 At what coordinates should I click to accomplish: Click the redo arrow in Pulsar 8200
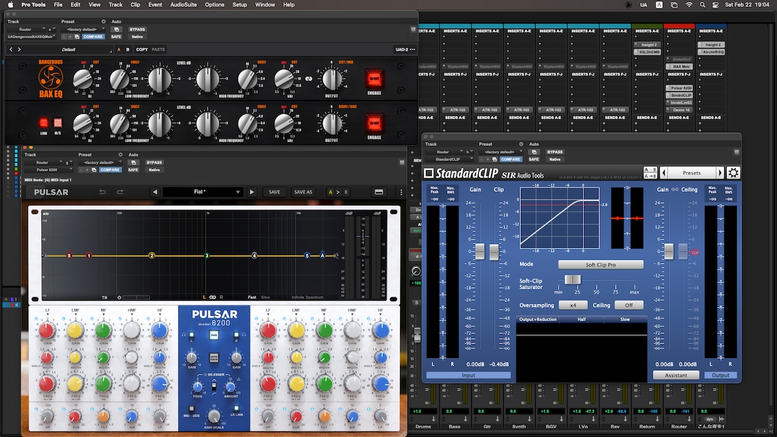pos(120,192)
